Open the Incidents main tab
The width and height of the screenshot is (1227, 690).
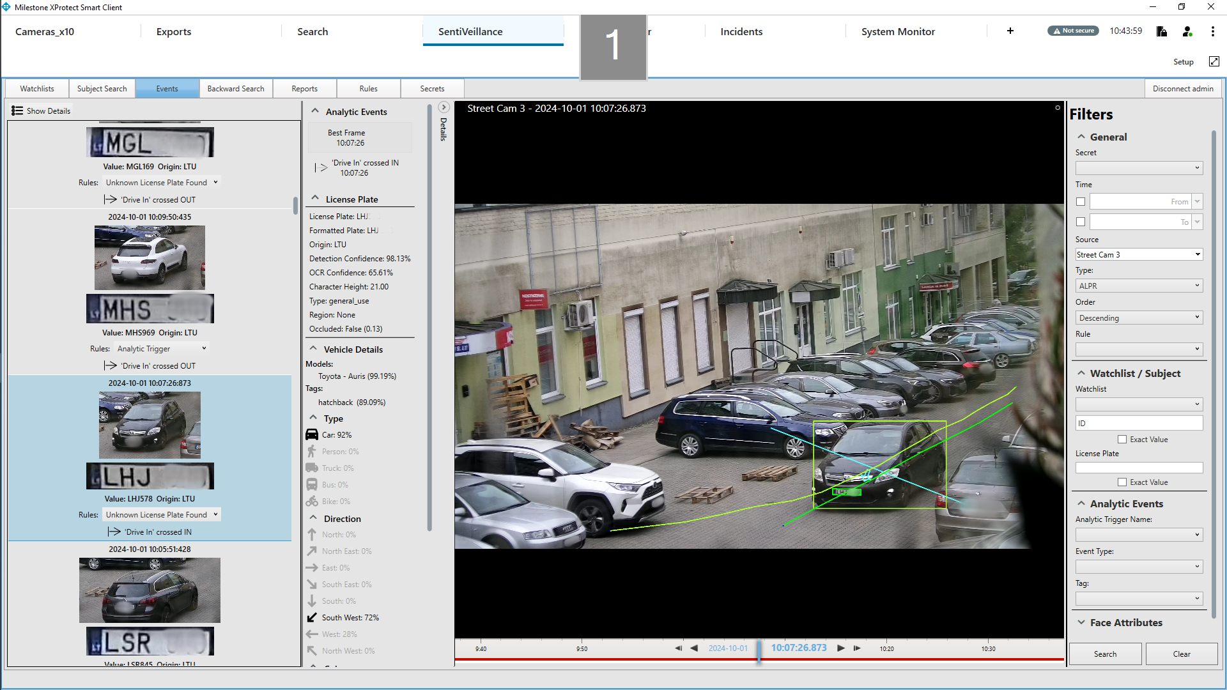pos(741,31)
